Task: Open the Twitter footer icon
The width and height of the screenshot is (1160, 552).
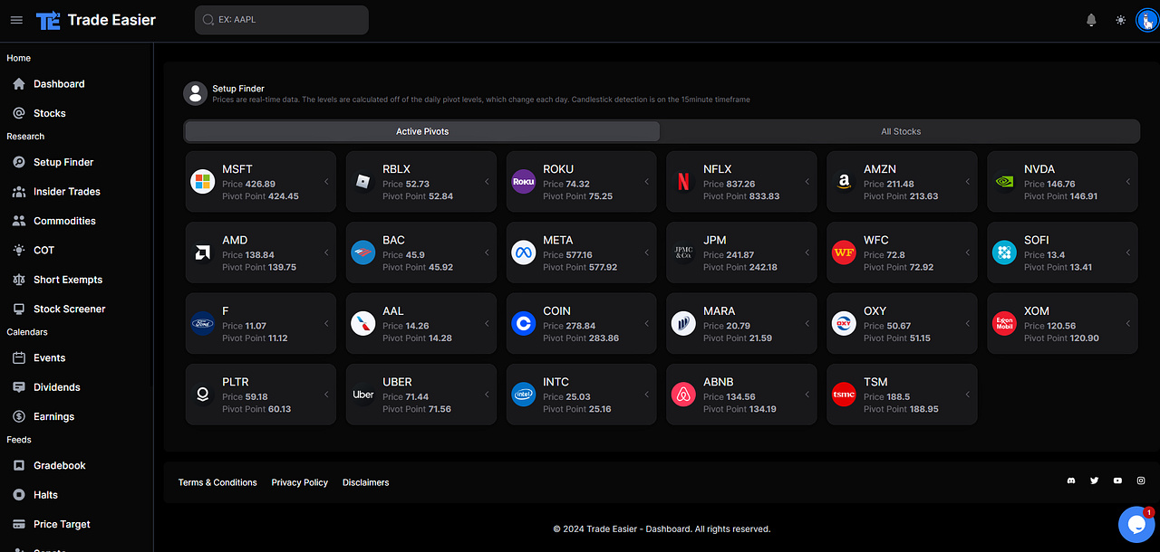Action: pos(1095,481)
